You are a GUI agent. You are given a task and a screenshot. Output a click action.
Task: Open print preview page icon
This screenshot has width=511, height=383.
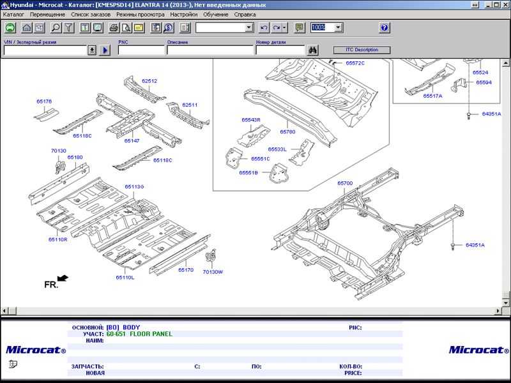coord(126,27)
